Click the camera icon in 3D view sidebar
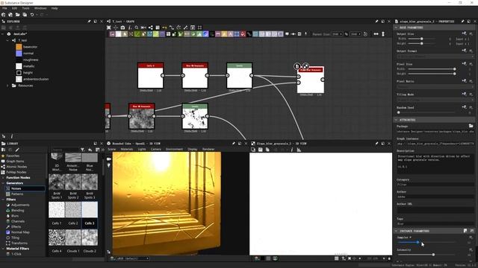Viewport: 478px width, 268px height. pos(109,159)
